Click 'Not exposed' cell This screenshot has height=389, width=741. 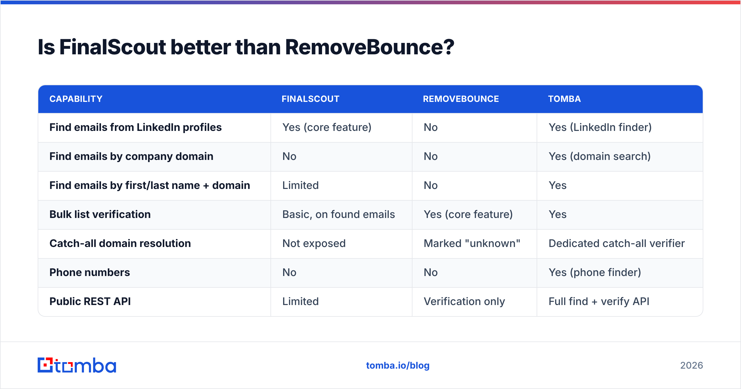[314, 243]
